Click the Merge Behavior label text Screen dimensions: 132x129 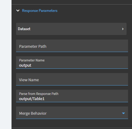pos(33,113)
